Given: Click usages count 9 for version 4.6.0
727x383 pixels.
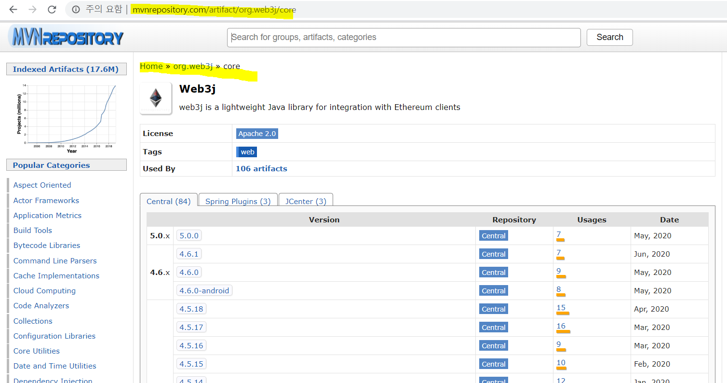Looking at the screenshot, I should 559,272.
